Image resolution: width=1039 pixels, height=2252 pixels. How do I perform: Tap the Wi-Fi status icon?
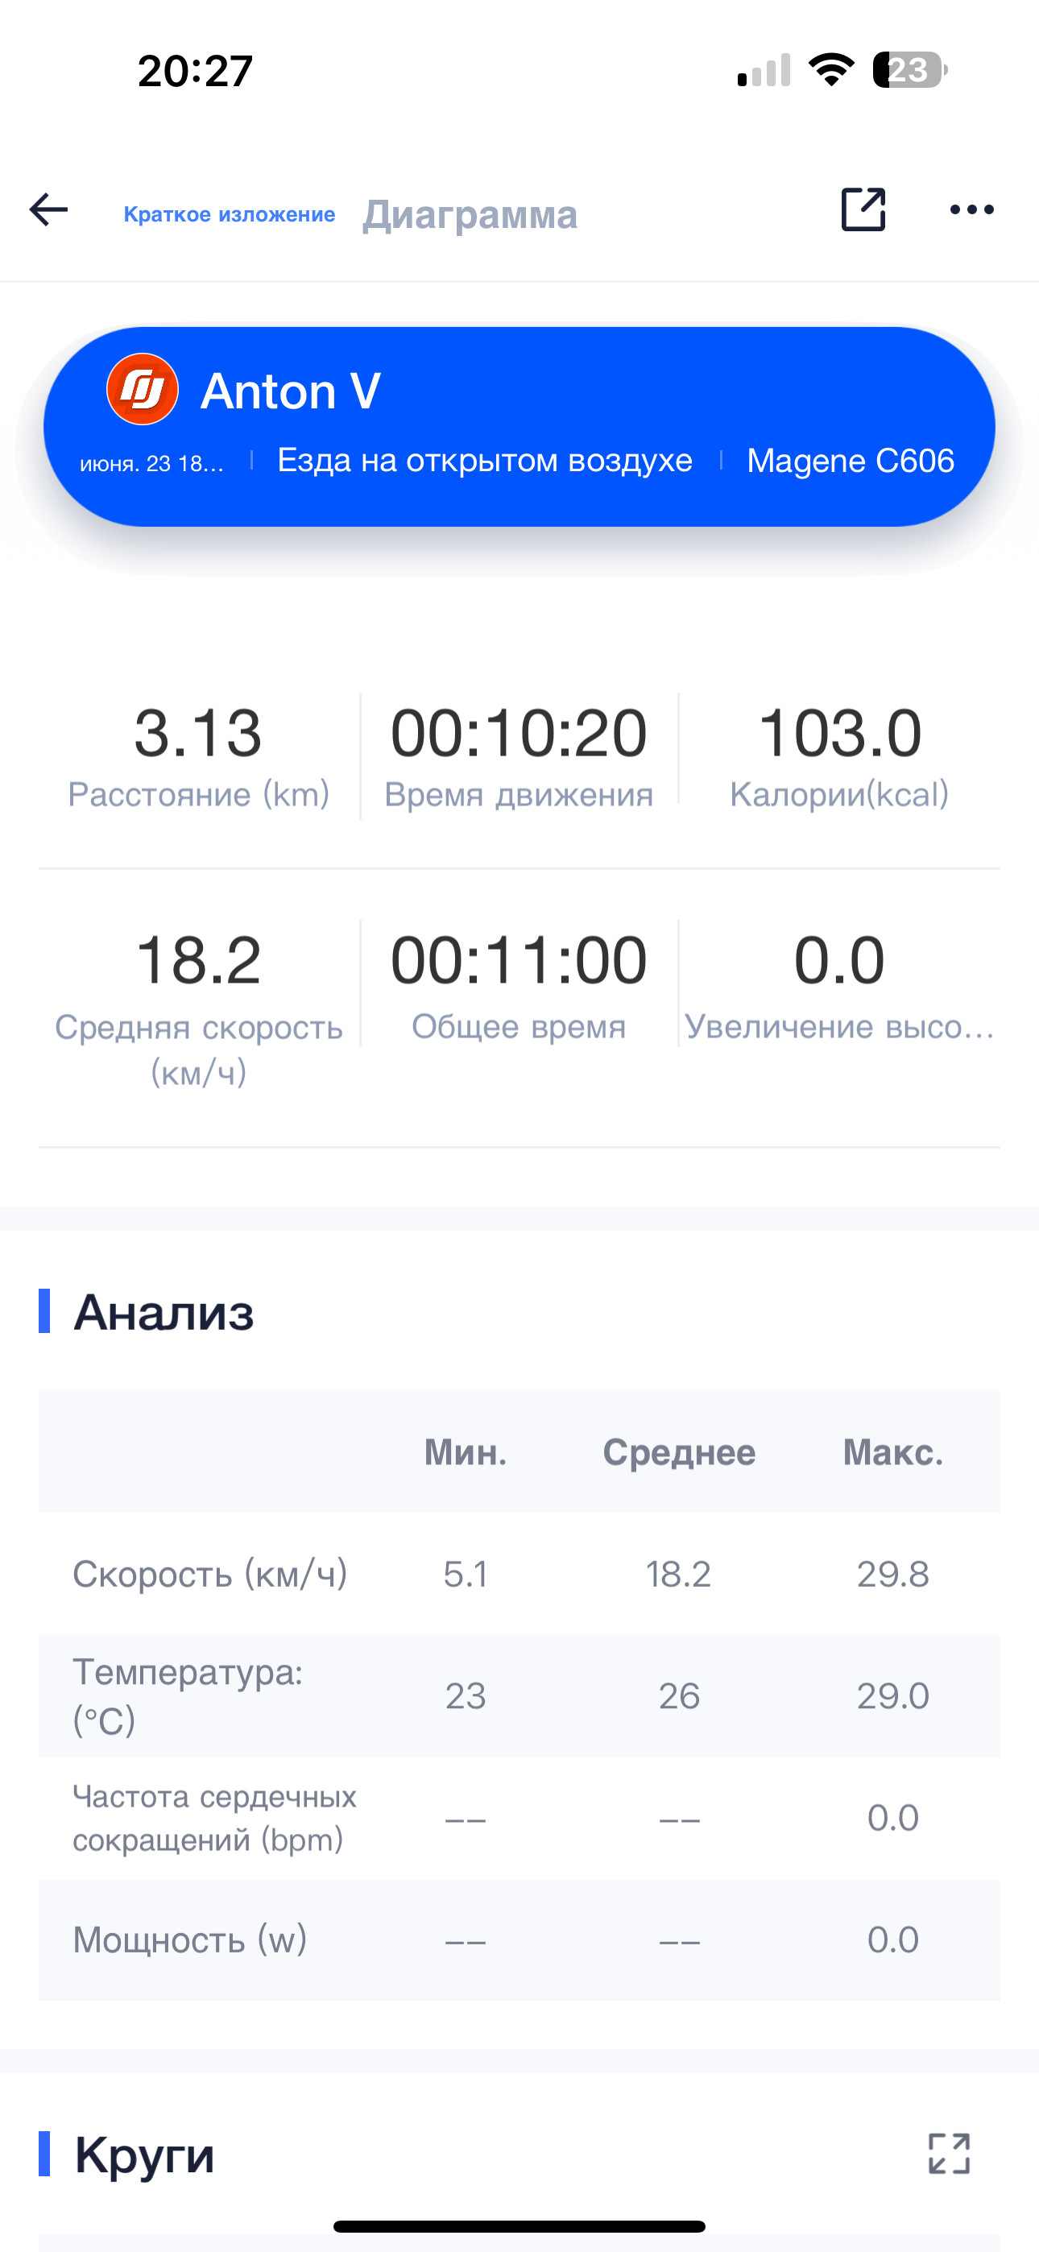coord(832,70)
